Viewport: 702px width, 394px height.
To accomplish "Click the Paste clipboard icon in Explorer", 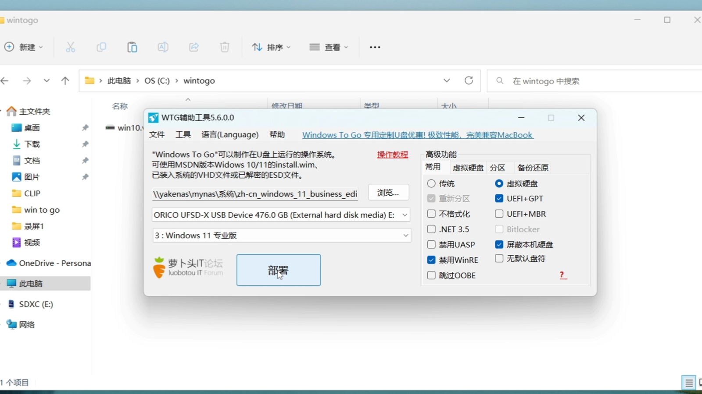I will click(x=132, y=47).
